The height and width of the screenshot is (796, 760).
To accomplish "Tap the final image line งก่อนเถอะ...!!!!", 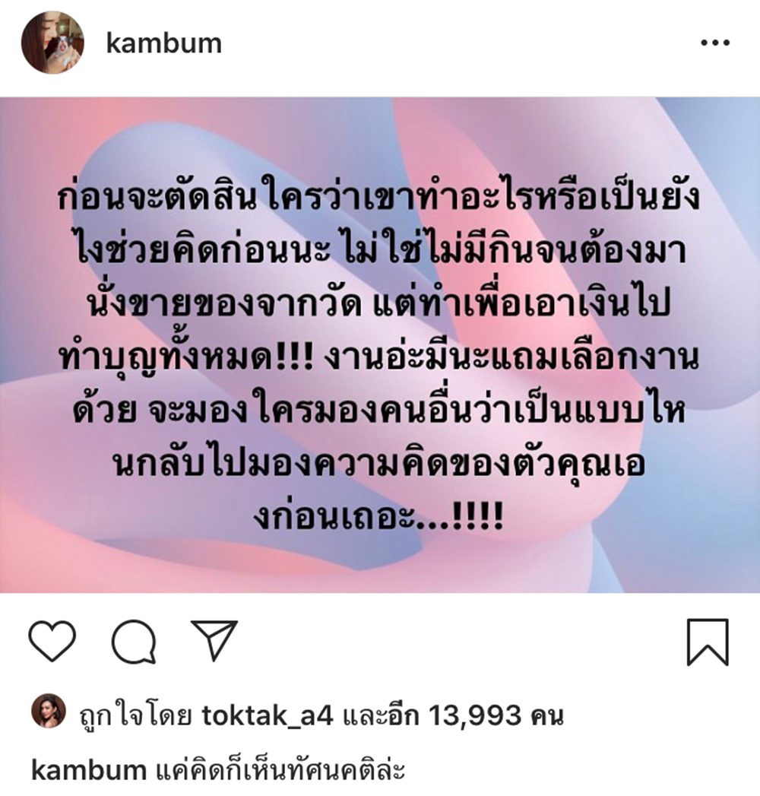I will pyautogui.click(x=379, y=515).
